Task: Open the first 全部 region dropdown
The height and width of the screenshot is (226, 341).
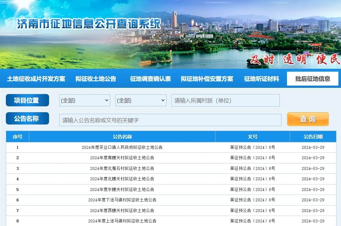Action: (x=84, y=100)
